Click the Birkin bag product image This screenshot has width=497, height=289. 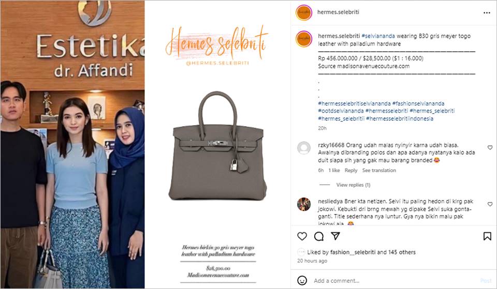218,146
